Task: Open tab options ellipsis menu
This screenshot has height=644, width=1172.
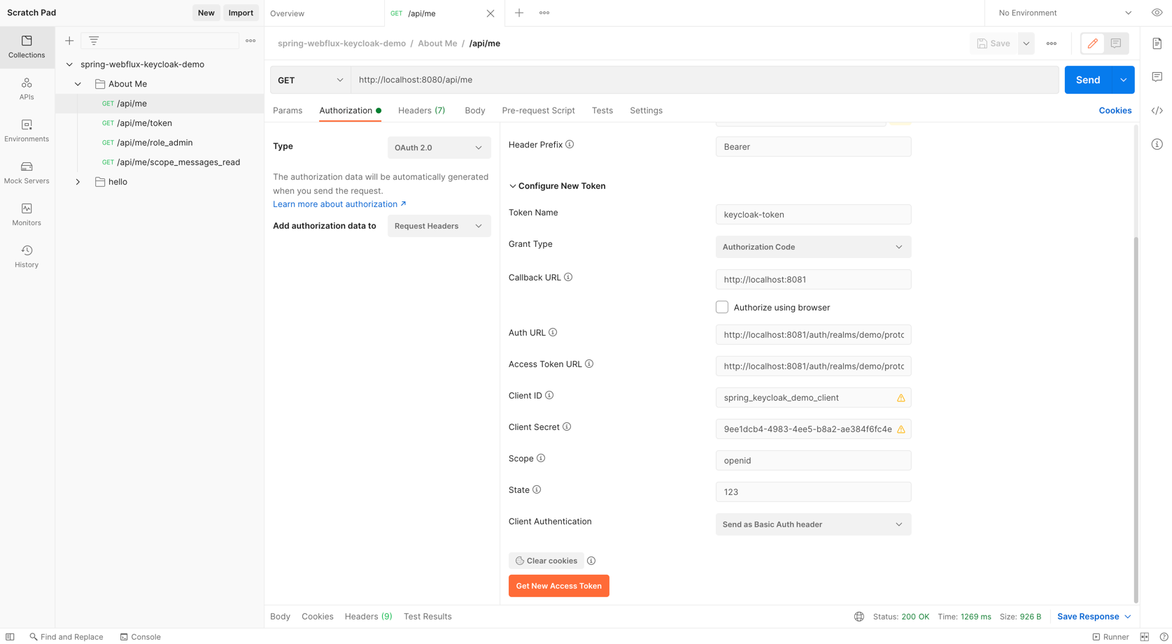Action: (544, 13)
